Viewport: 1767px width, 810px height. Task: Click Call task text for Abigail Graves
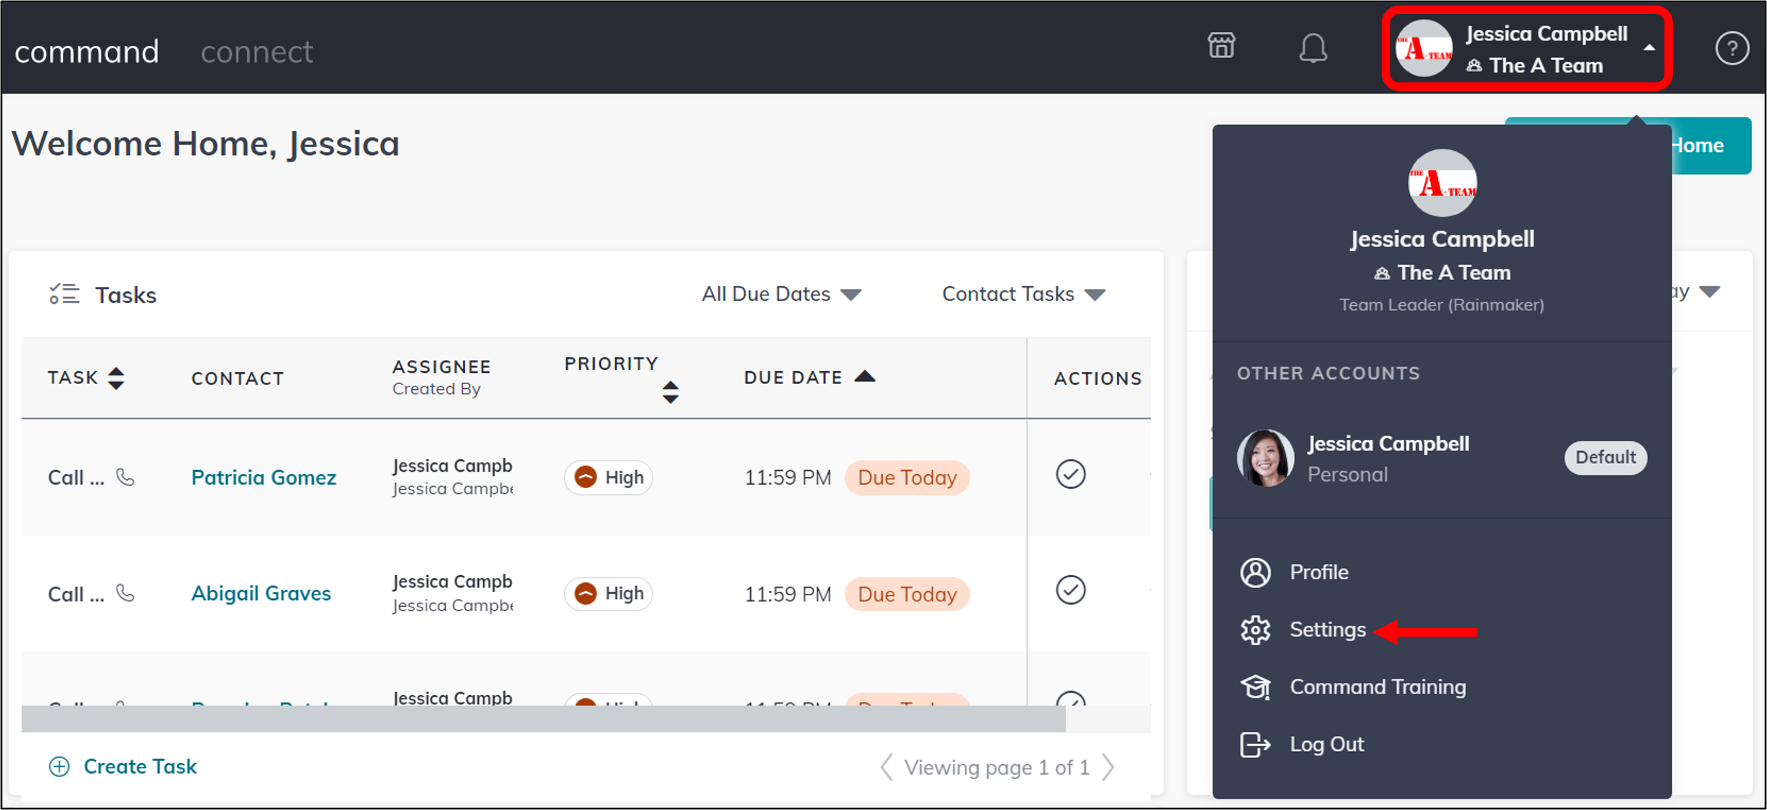tap(76, 594)
